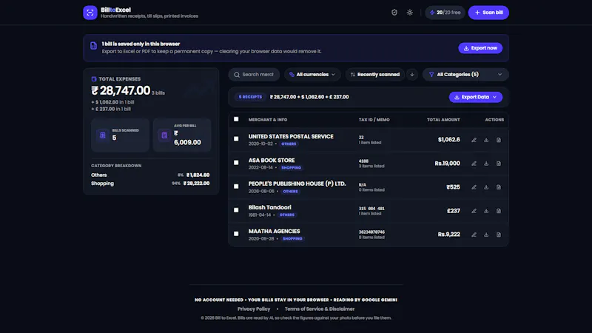Click the Bilash Tandoori merchant name
This screenshot has height=333, width=592.
269,207
